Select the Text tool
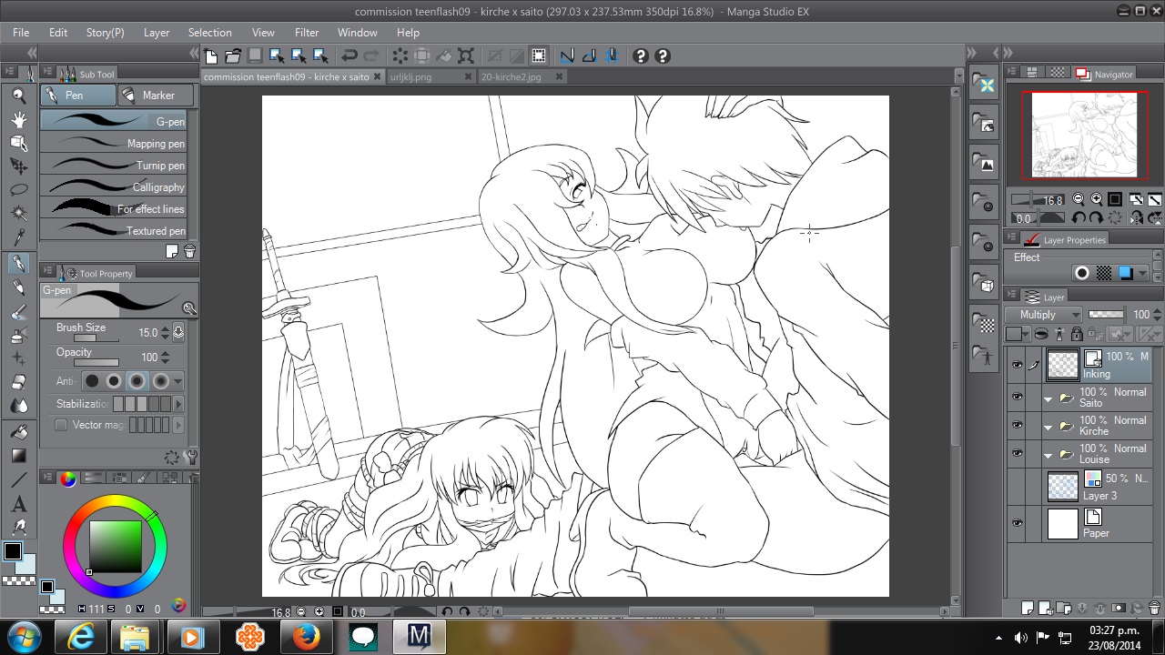 [x=18, y=504]
